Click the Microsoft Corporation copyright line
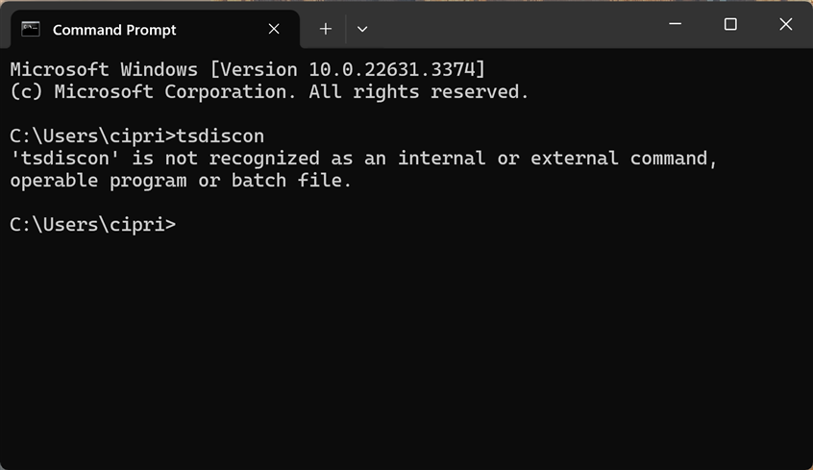The height and width of the screenshot is (470, 813). pyautogui.click(x=269, y=91)
